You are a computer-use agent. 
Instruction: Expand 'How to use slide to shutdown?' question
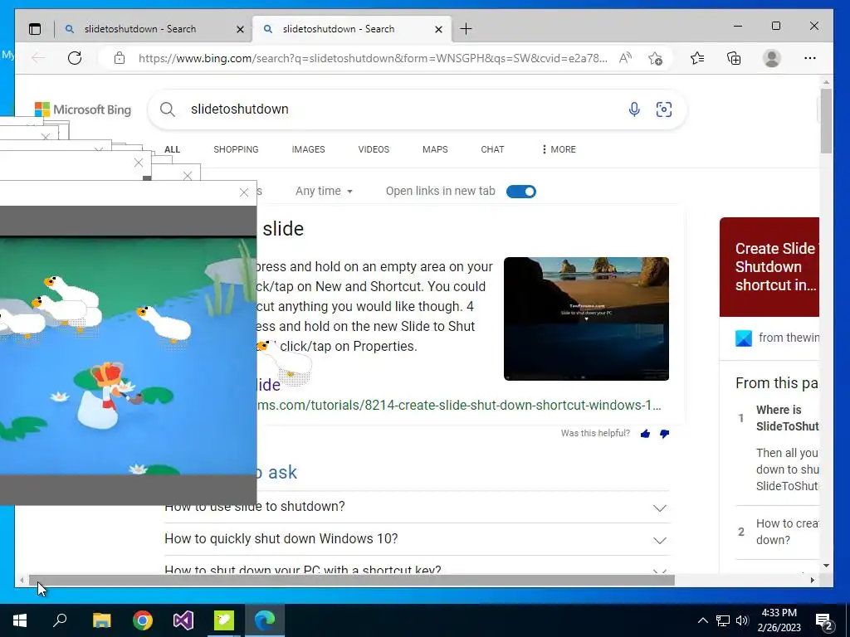tap(417, 507)
